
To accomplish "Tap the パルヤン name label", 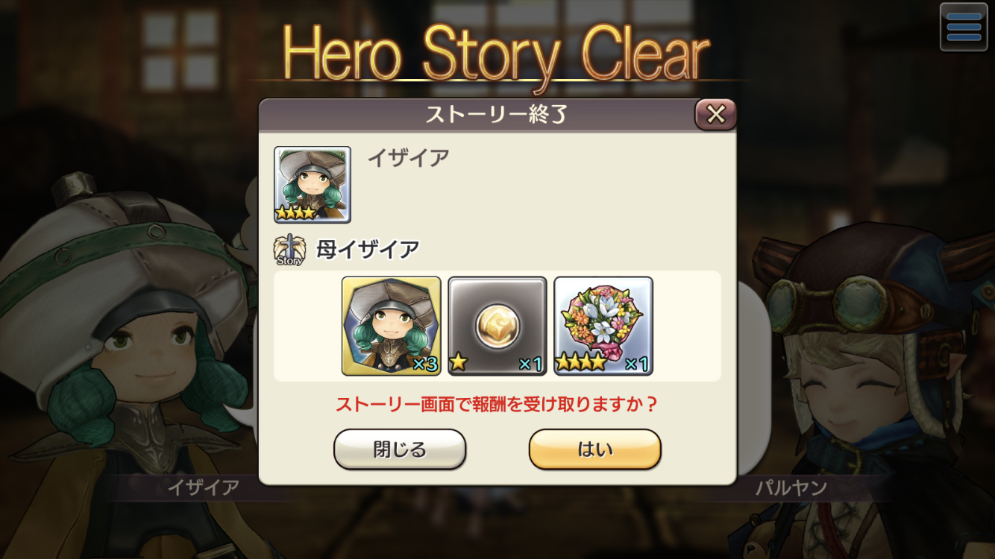I will click(x=791, y=489).
